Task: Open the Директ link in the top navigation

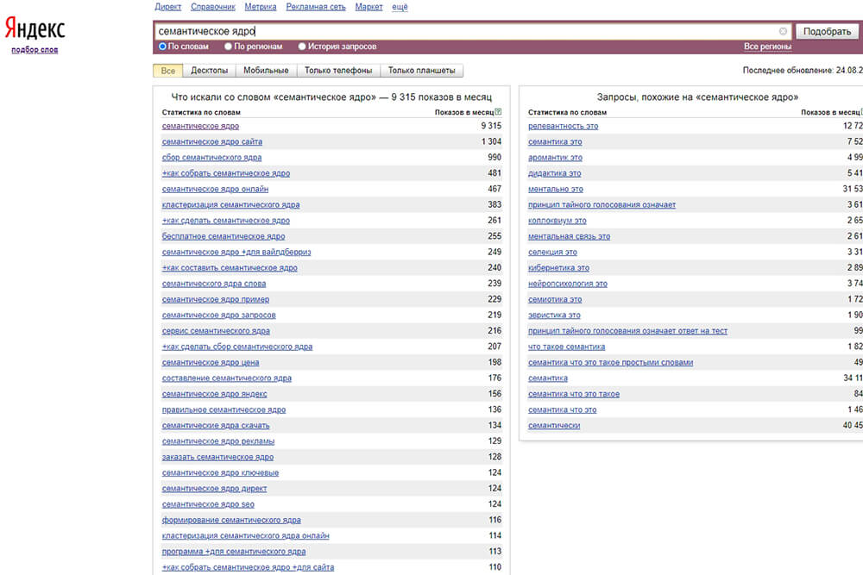Action: pos(168,7)
